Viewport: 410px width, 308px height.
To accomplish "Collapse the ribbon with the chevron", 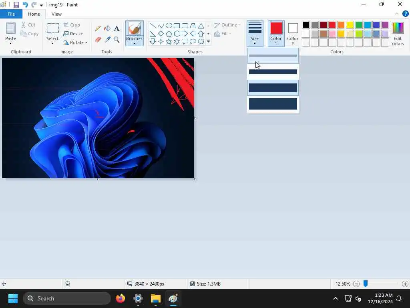I will tap(397, 14).
